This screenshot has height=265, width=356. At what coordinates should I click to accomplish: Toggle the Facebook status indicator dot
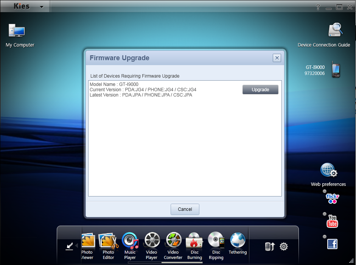pos(325,237)
